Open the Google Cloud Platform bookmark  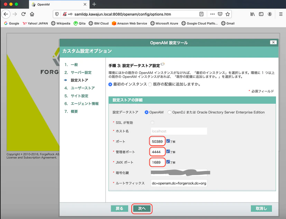click(x=200, y=24)
